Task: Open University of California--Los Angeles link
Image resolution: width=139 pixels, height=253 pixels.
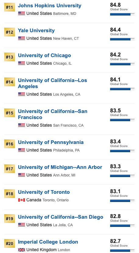Action: click(x=52, y=83)
